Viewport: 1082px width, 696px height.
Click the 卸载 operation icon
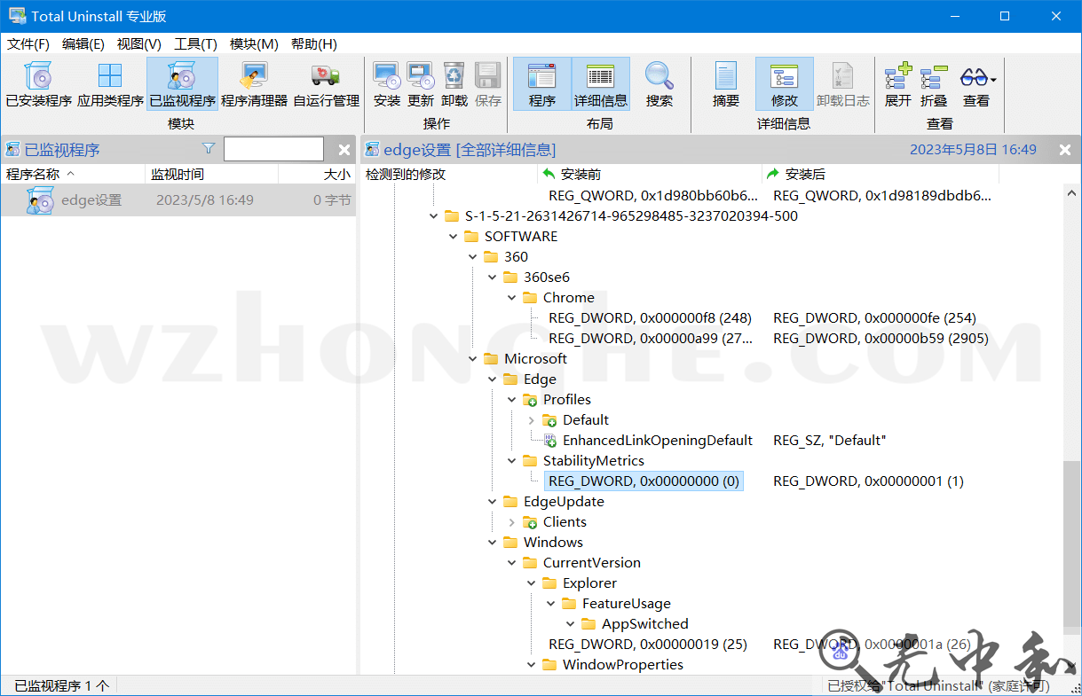coord(453,83)
